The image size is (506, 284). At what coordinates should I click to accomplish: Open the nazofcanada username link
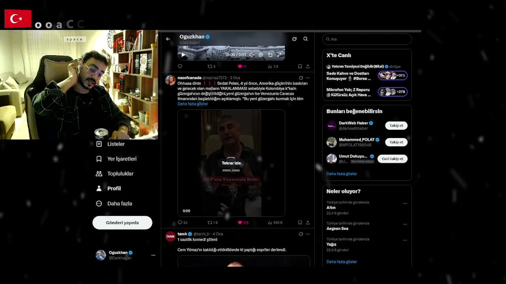[x=189, y=78]
